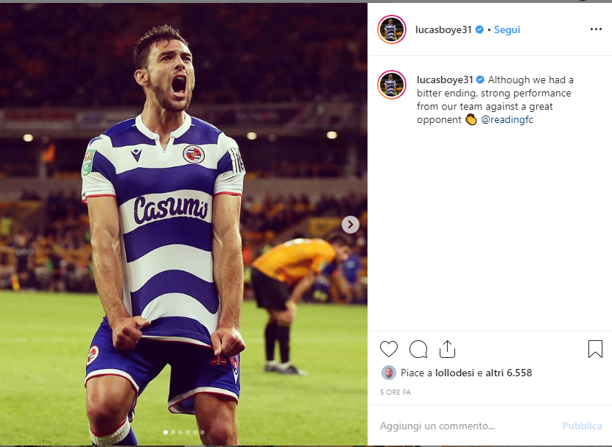View the altri 6.558 likes list
The width and height of the screenshot is (612, 447).
(x=509, y=373)
